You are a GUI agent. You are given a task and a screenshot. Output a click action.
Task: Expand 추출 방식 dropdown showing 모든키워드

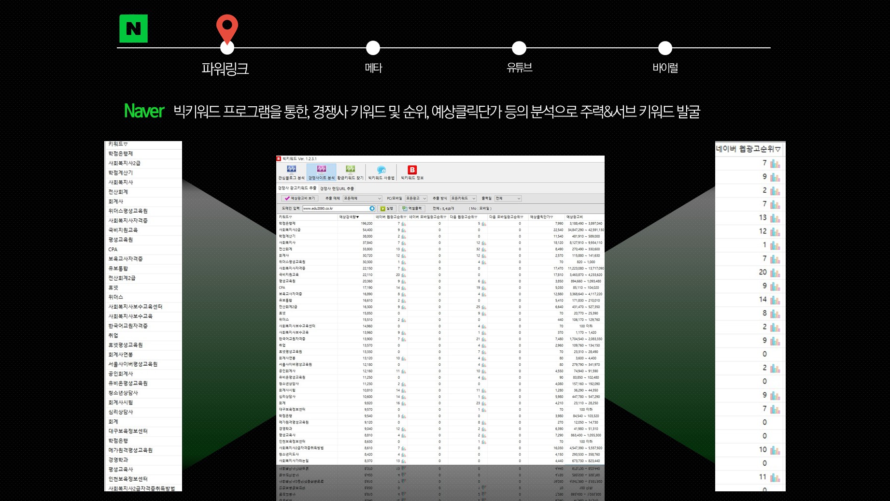point(463,199)
